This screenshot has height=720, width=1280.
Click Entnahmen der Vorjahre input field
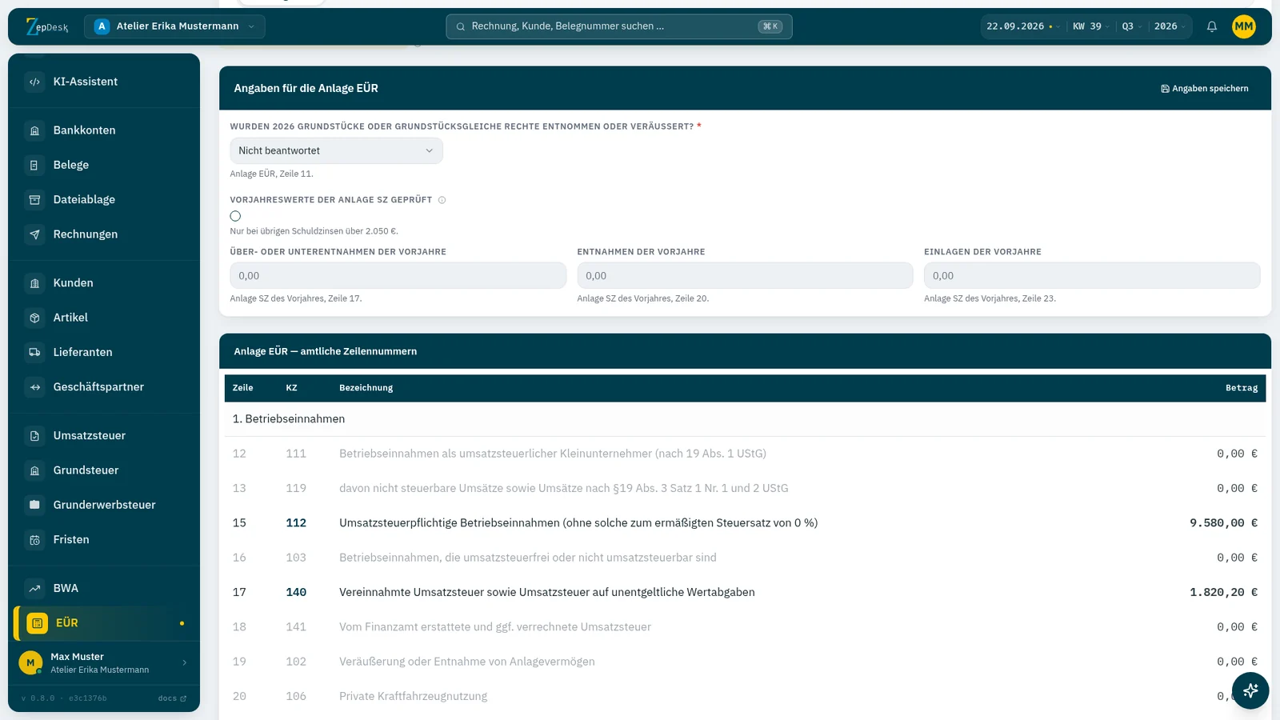[x=745, y=276]
